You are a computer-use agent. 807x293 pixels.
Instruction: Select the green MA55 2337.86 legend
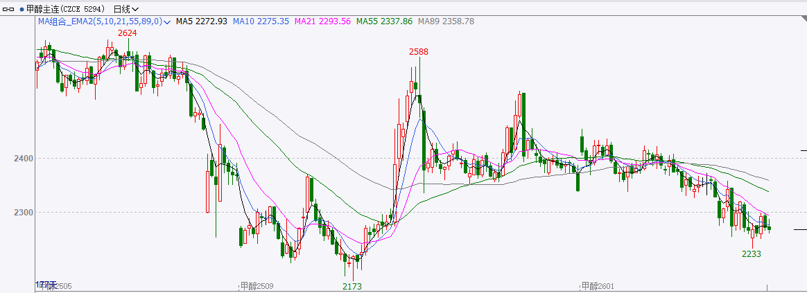tap(384, 21)
